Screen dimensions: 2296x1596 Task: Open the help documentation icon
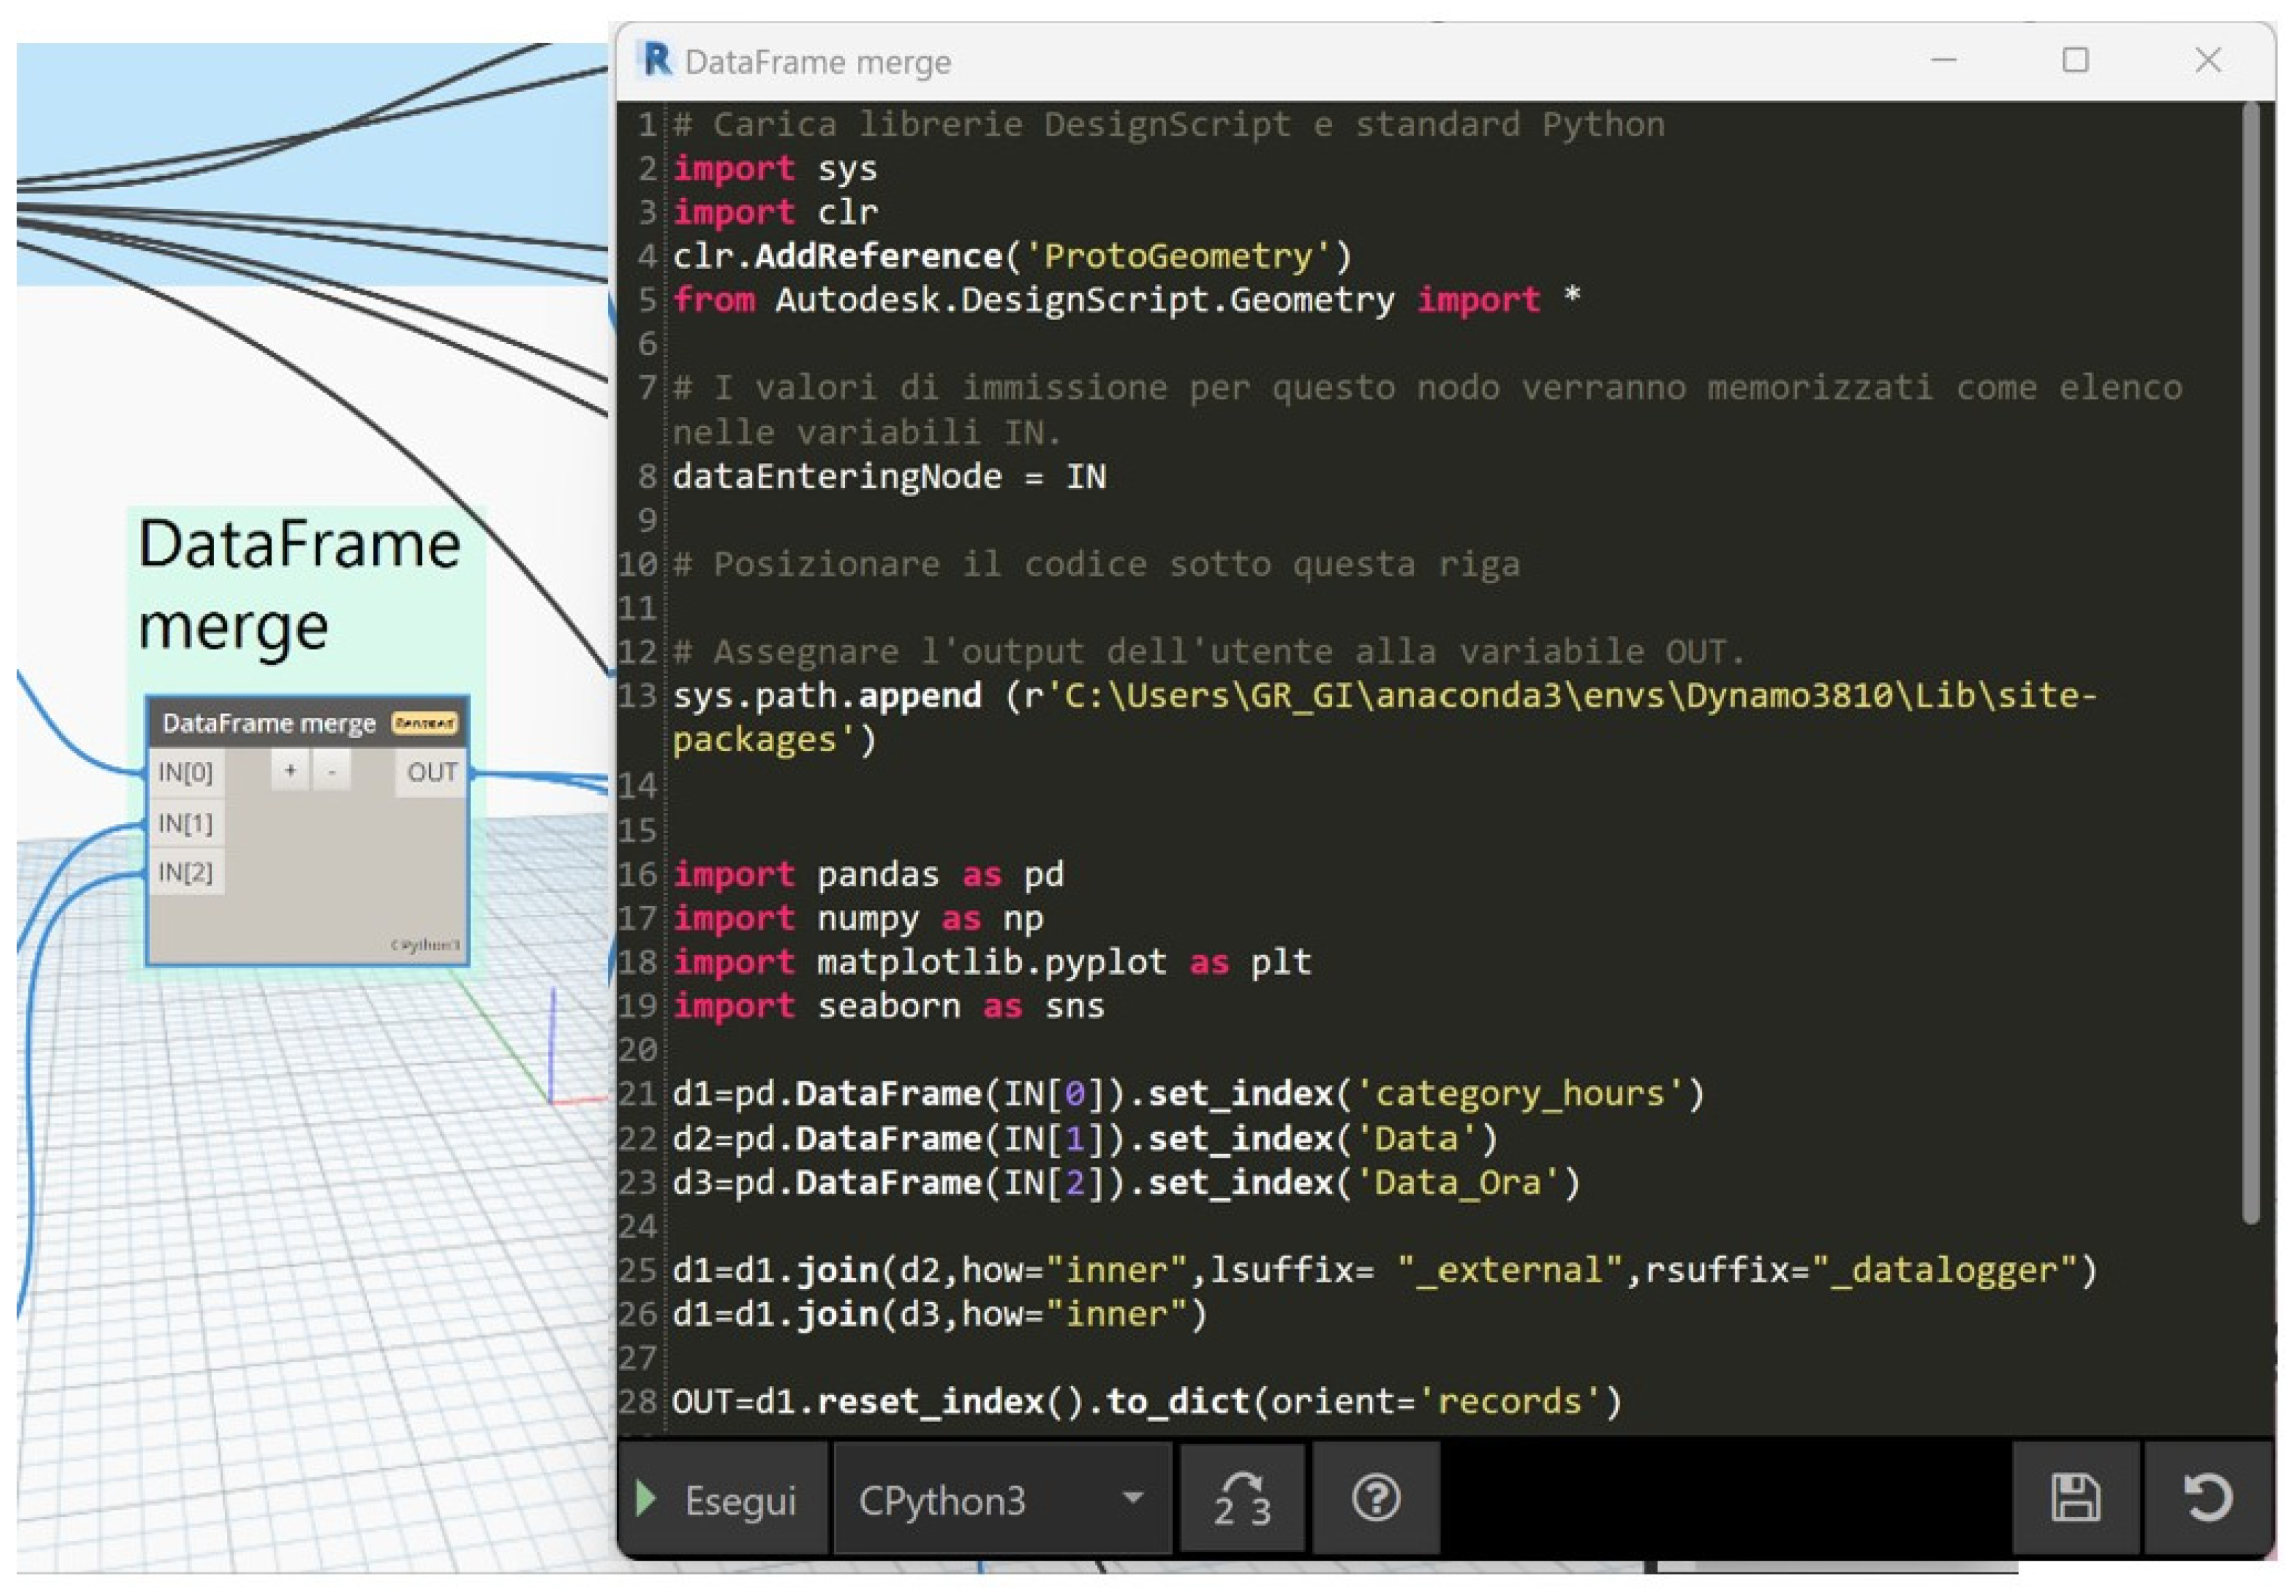click(x=1376, y=1499)
